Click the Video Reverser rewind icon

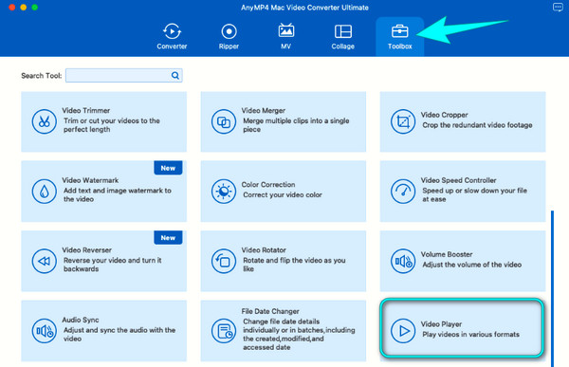point(44,261)
